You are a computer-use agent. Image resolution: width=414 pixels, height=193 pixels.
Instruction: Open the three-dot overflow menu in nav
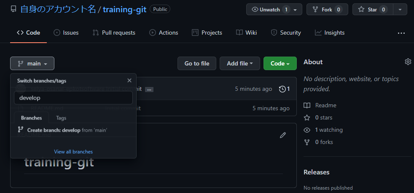click(401, 33)
